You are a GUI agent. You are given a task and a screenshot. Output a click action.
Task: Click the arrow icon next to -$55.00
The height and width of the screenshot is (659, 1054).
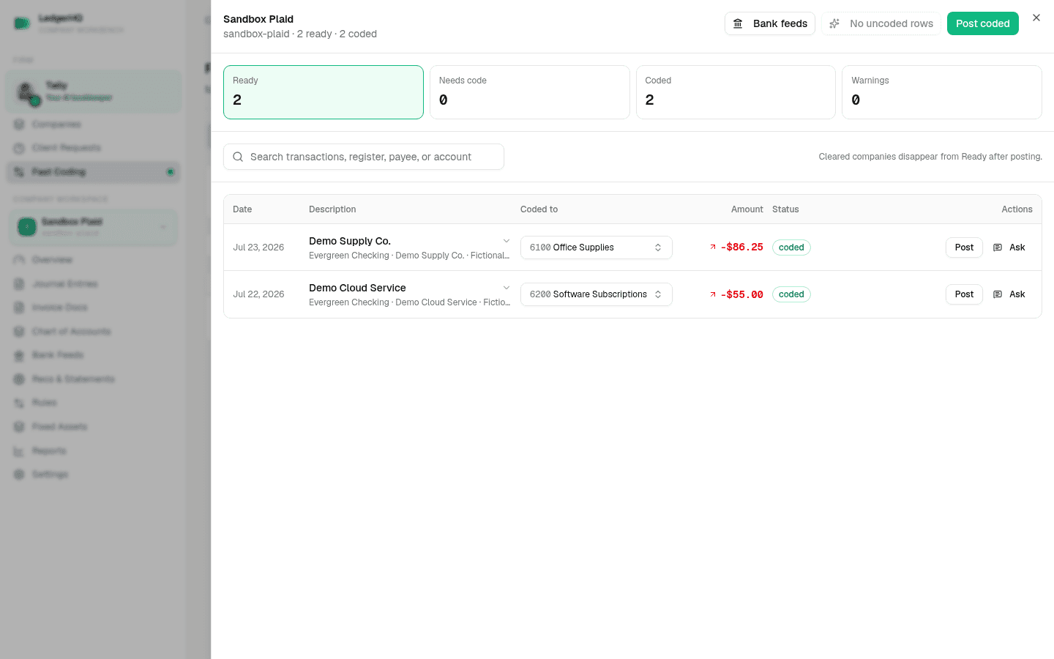tap(713, 294)
